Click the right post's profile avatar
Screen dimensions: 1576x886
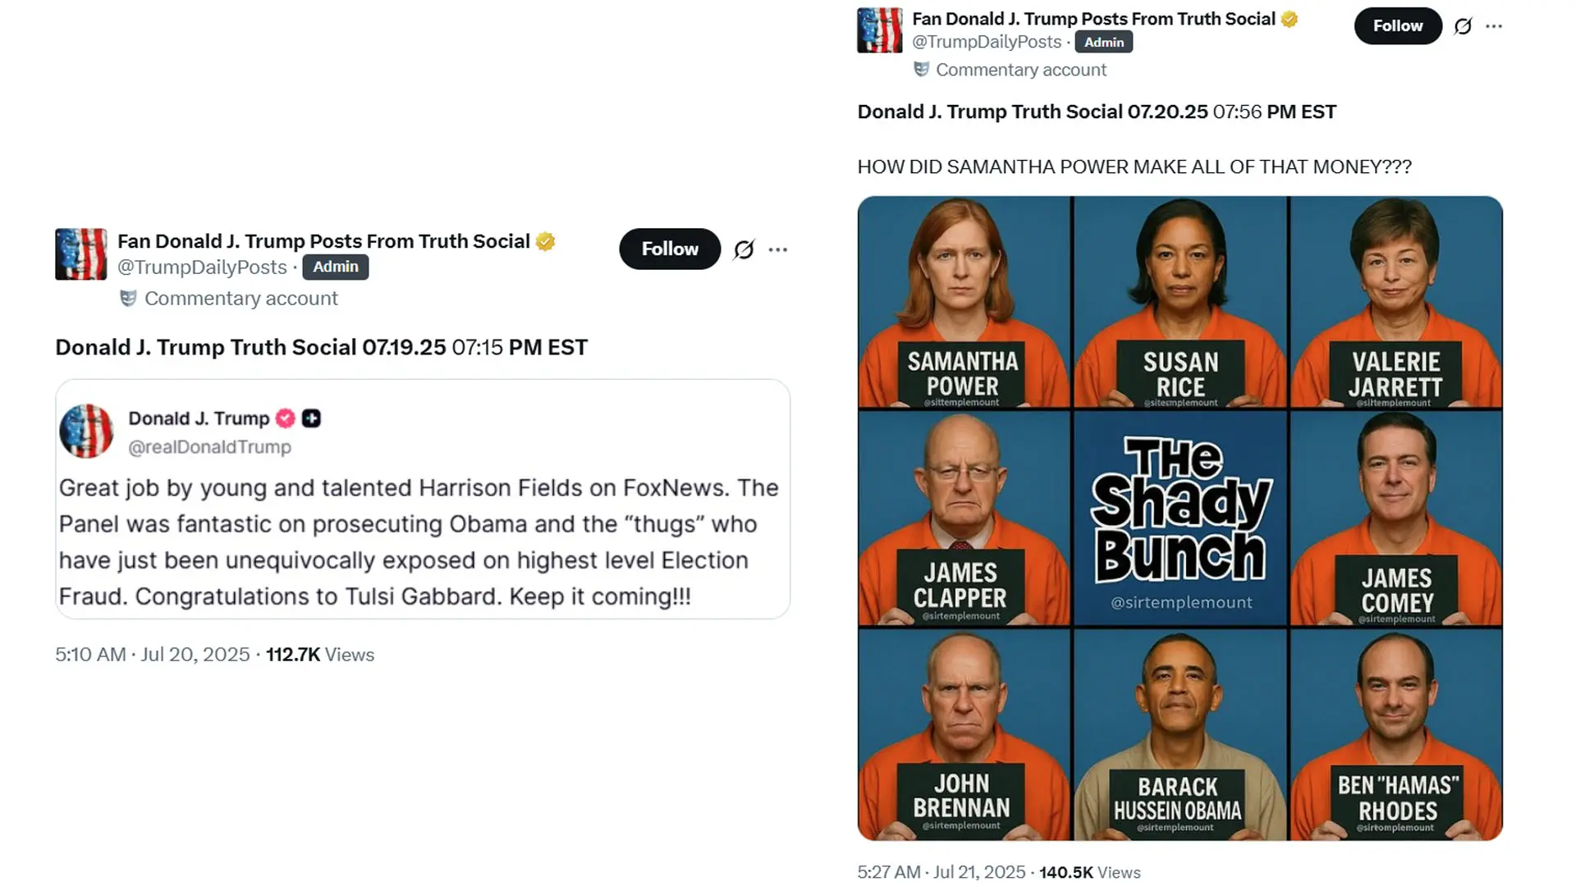879,30
